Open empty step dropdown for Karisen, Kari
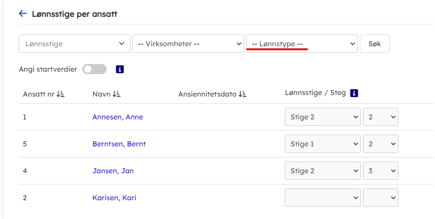This screenshot has width=435, height=219. tap(381, 198)
